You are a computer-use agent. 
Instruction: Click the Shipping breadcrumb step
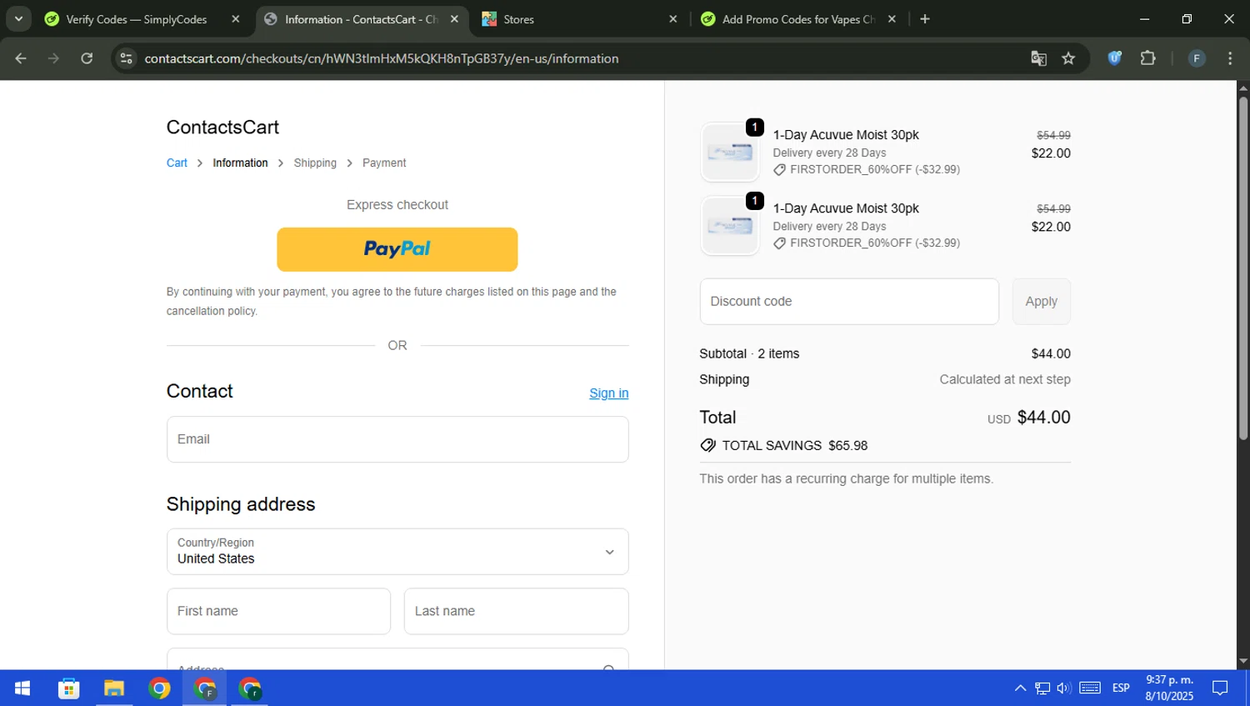(x=315, y=163)
